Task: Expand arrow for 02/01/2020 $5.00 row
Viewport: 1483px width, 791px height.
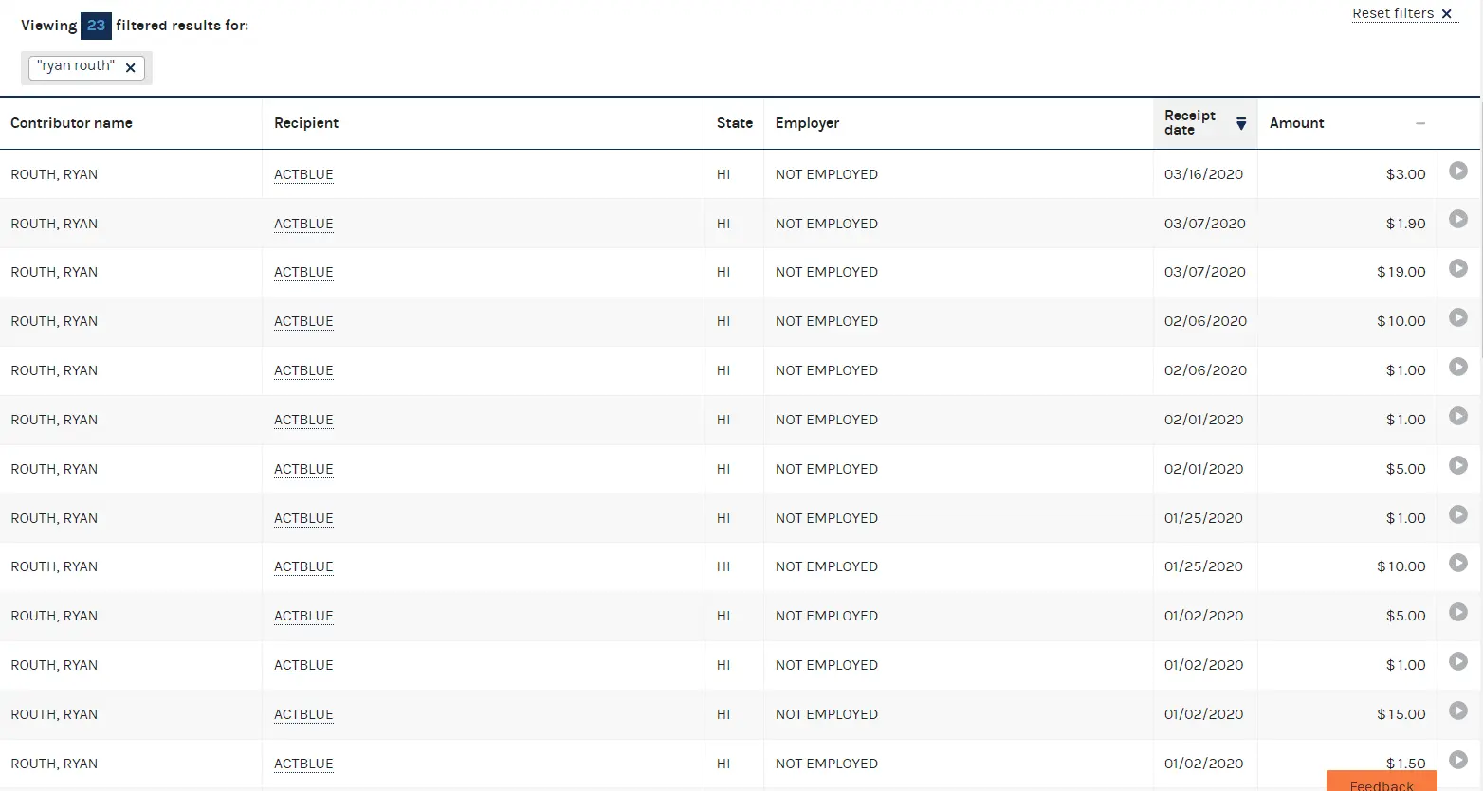Action: (1458, 465)
